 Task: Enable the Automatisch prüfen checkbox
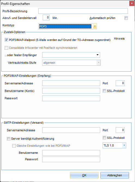coord(126,18)
